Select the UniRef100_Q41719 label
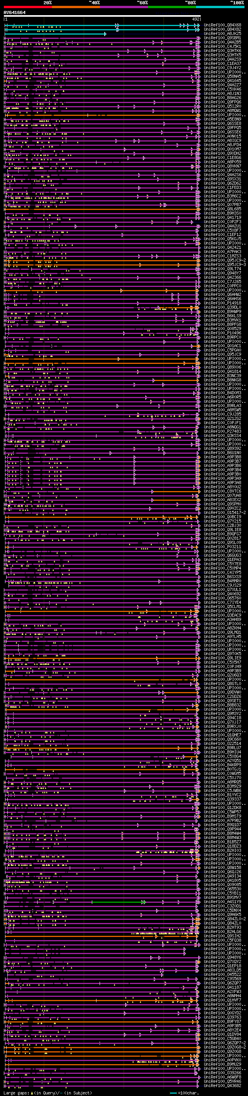Viewport: 248px width, 1096px height. pyautogui.click(x=222, y=217)
